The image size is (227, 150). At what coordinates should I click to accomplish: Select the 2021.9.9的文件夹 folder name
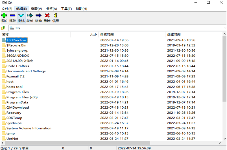[x=20, y=61]
